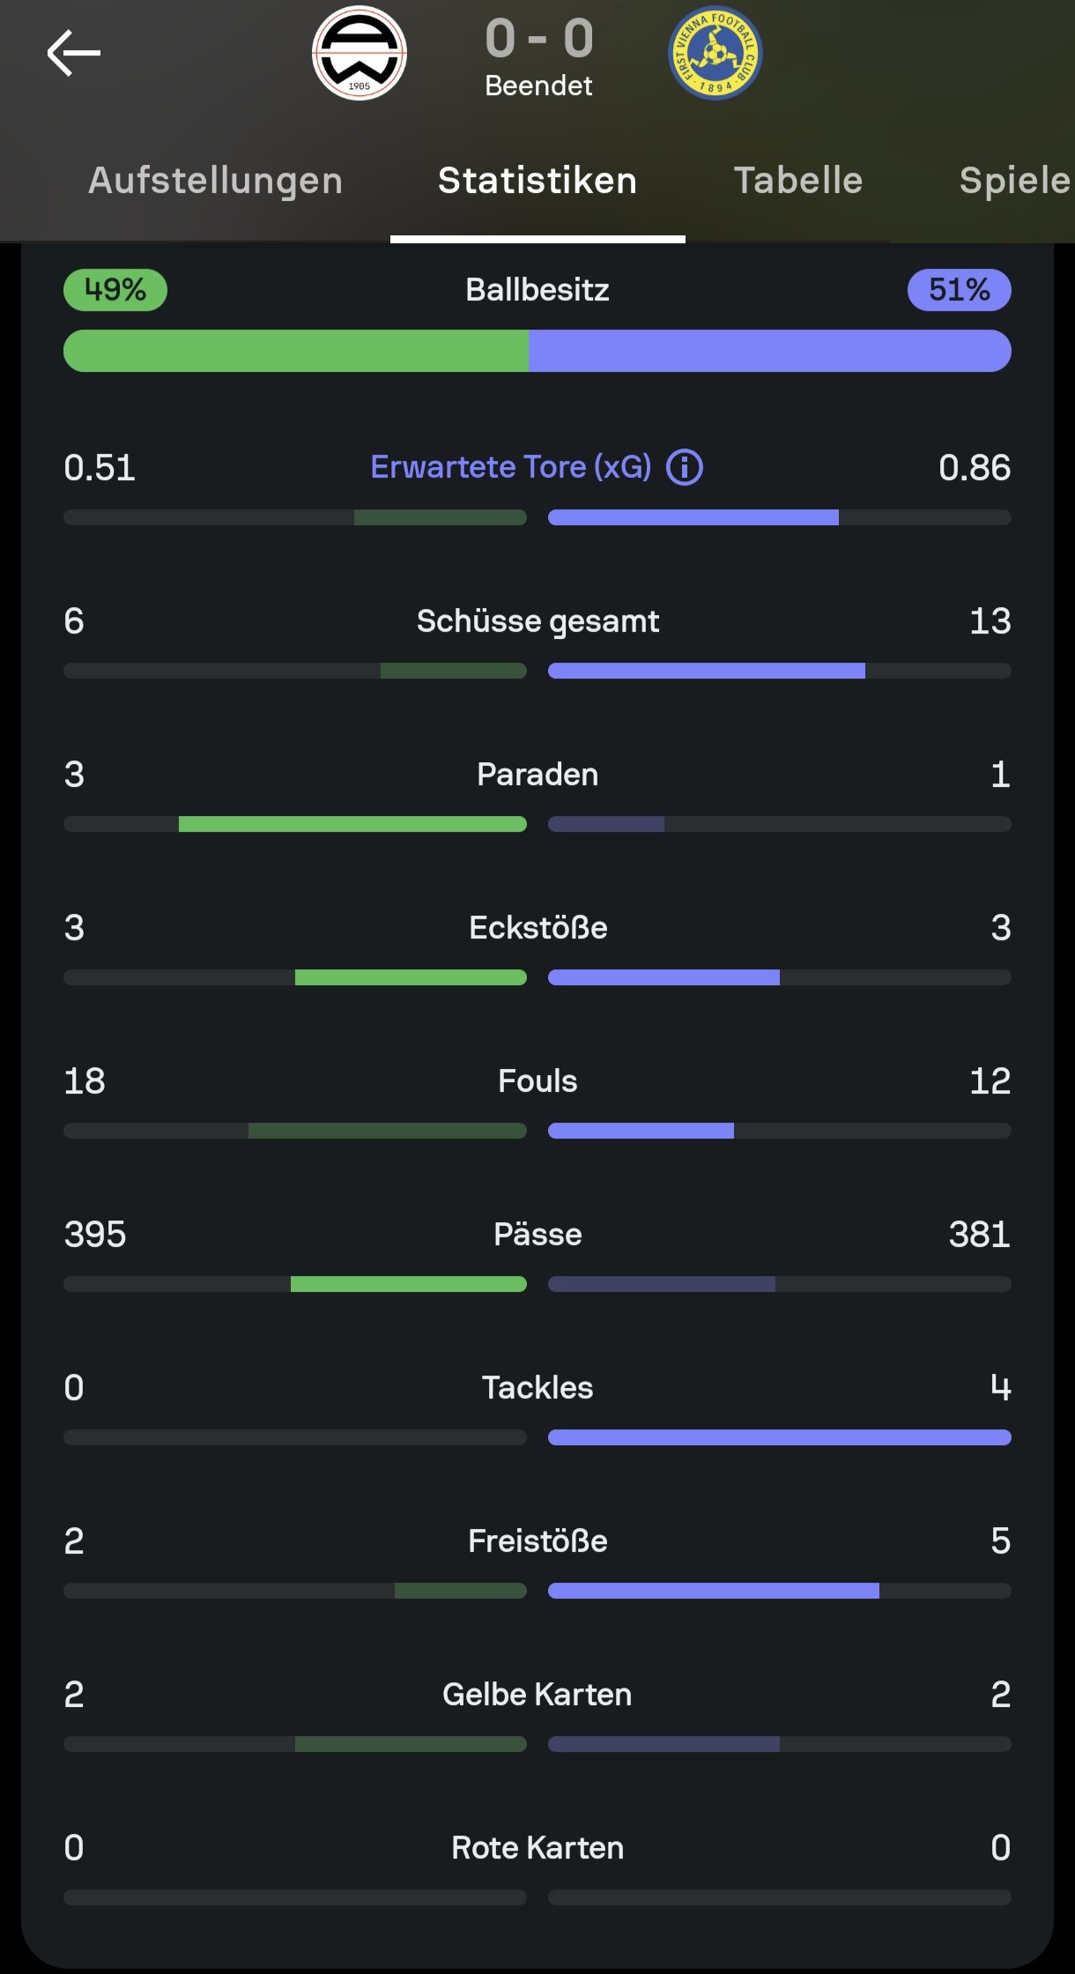Tap the back arrow icon

pyautogui.click(x=74, y=53)
